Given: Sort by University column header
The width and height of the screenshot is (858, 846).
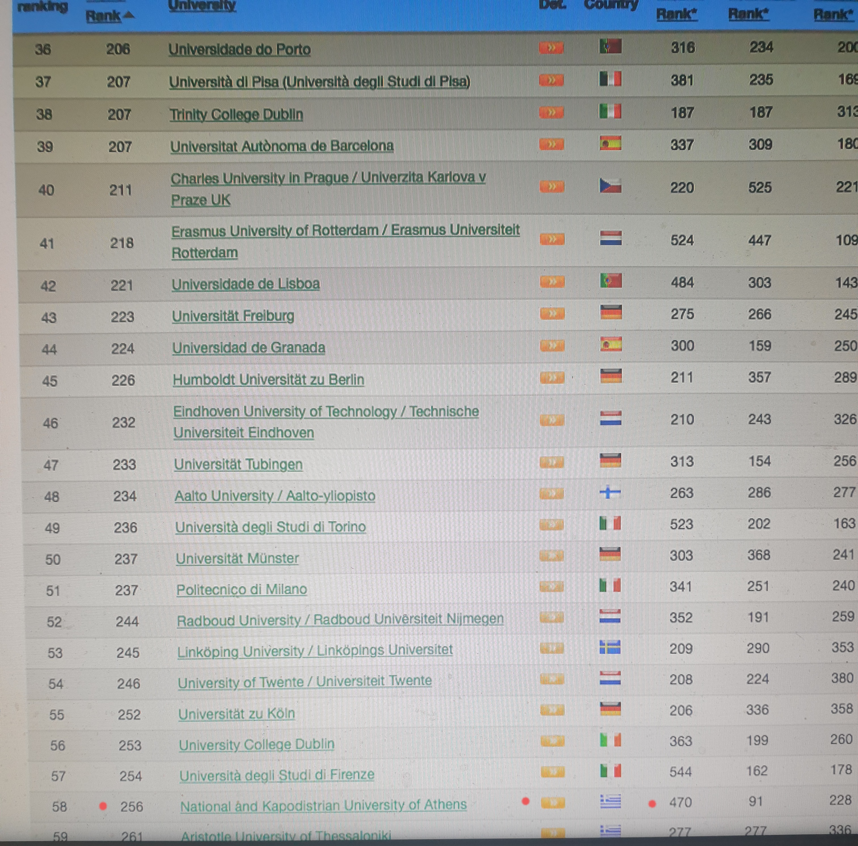Looking at the screenshot, I should tap(202, 5).
